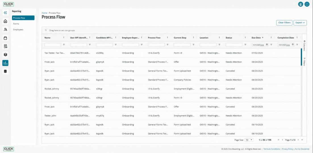The image size is (313, 153).
Task: Open the Terms & Conditions link
Action: 272,149
